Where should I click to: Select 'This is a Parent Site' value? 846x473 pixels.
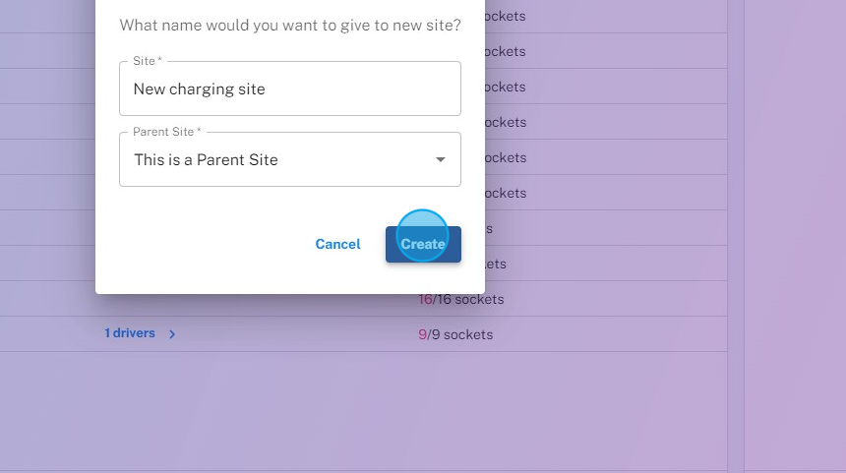click(207, 159)
